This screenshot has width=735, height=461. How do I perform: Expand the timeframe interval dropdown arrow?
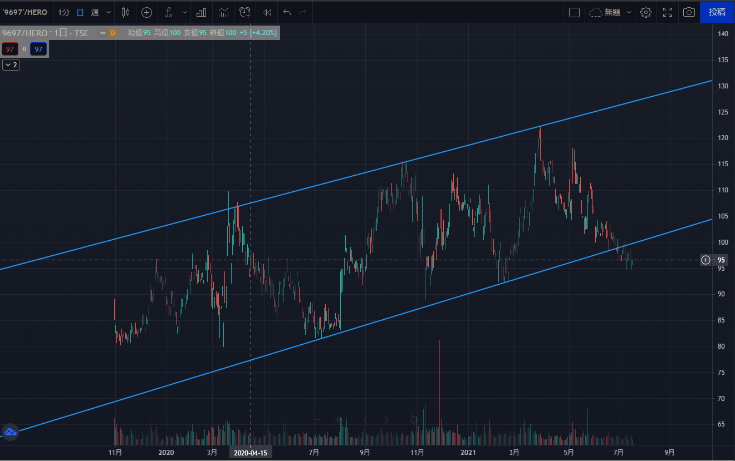pos(108,12)
